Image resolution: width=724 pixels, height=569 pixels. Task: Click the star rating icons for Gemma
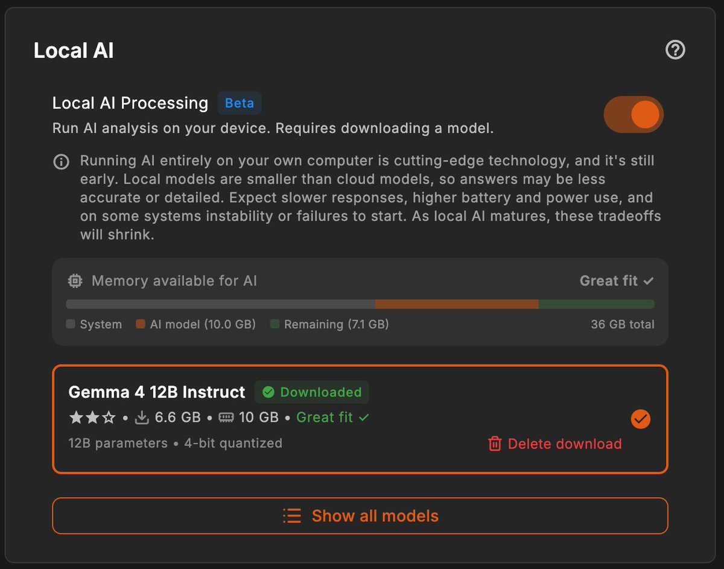point(92,417)
